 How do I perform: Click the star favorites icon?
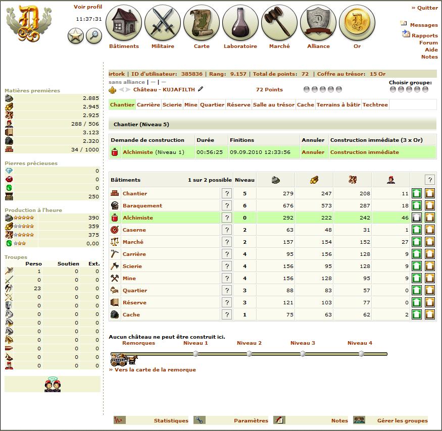coord(76,36)
